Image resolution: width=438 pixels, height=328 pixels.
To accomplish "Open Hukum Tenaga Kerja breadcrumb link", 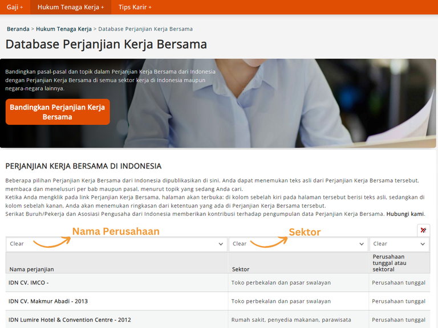I will [x=64, y=29].
